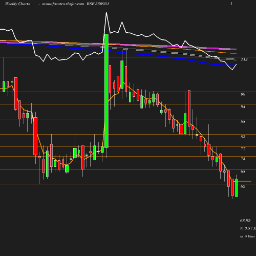This screenshot has width=256, height=256.
Task: Select the 77 price axis label
Action: pos(243,149)
